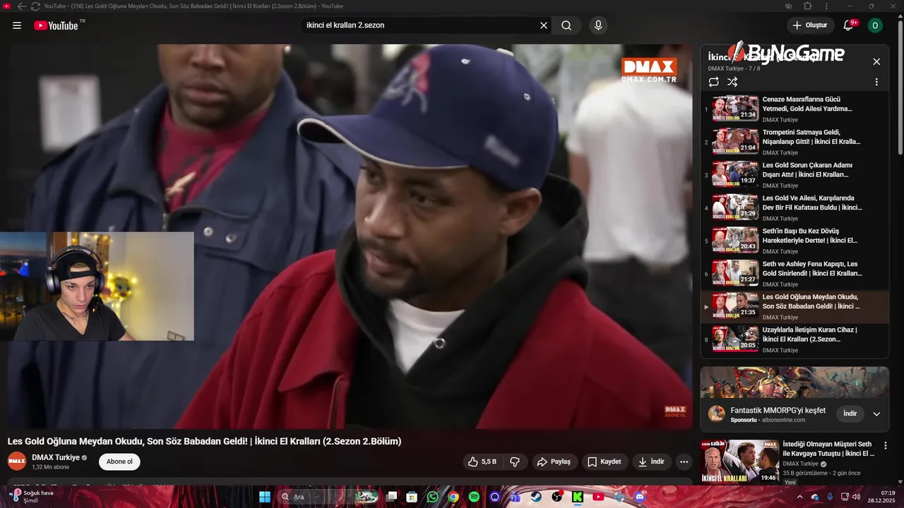Open the YouTube hamburger guide menu
Screen dimensions: 904x508
coord(17,25)
